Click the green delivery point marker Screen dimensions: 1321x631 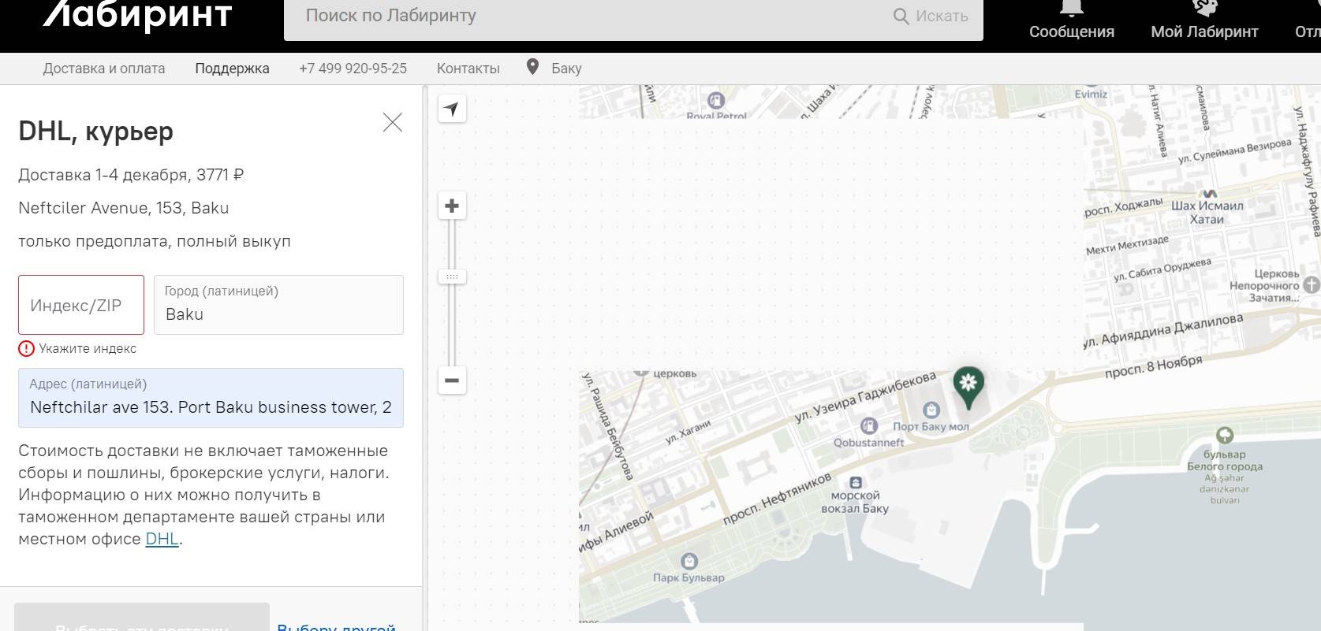point(968,388)
